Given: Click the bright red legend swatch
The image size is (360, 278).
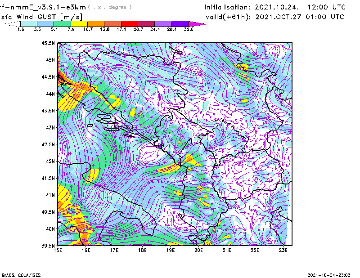Looking at the screenshot, I should pos(130,24).
